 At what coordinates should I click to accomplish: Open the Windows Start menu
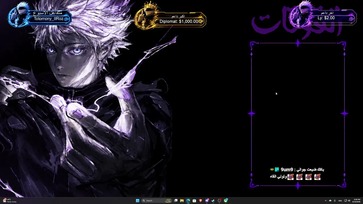coord(138,201)
